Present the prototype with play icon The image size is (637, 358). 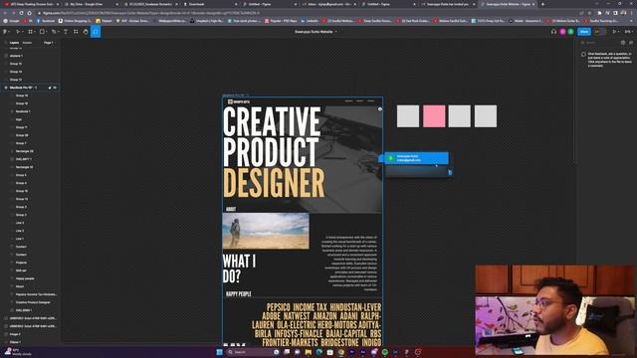(614, 32)
